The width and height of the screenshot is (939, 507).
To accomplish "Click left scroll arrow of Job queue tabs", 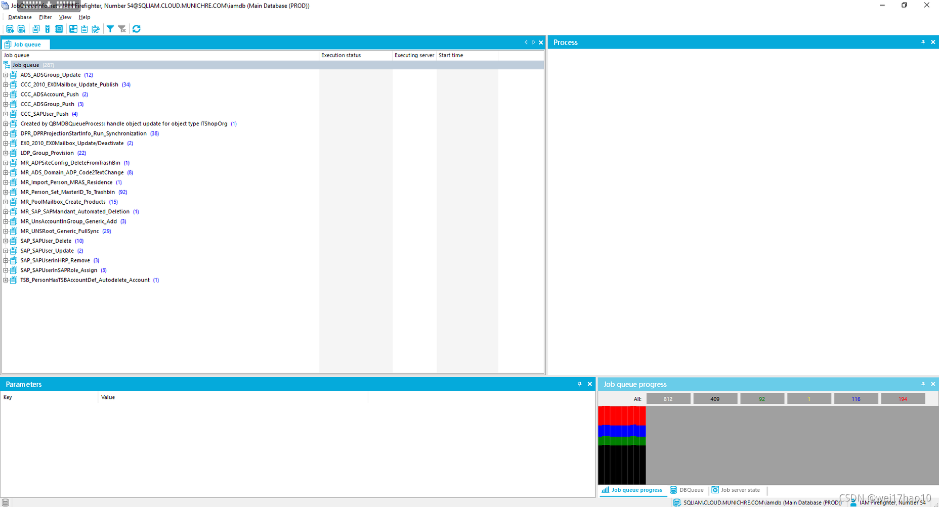I will [x=526, y=42].
